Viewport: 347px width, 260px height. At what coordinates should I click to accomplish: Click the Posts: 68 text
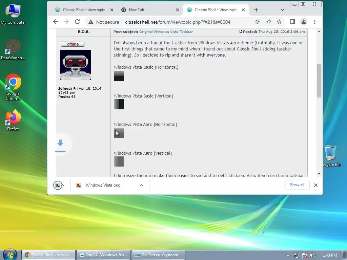(x=67, y=96)
